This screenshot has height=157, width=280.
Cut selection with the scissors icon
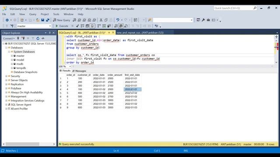coord(101,20)
